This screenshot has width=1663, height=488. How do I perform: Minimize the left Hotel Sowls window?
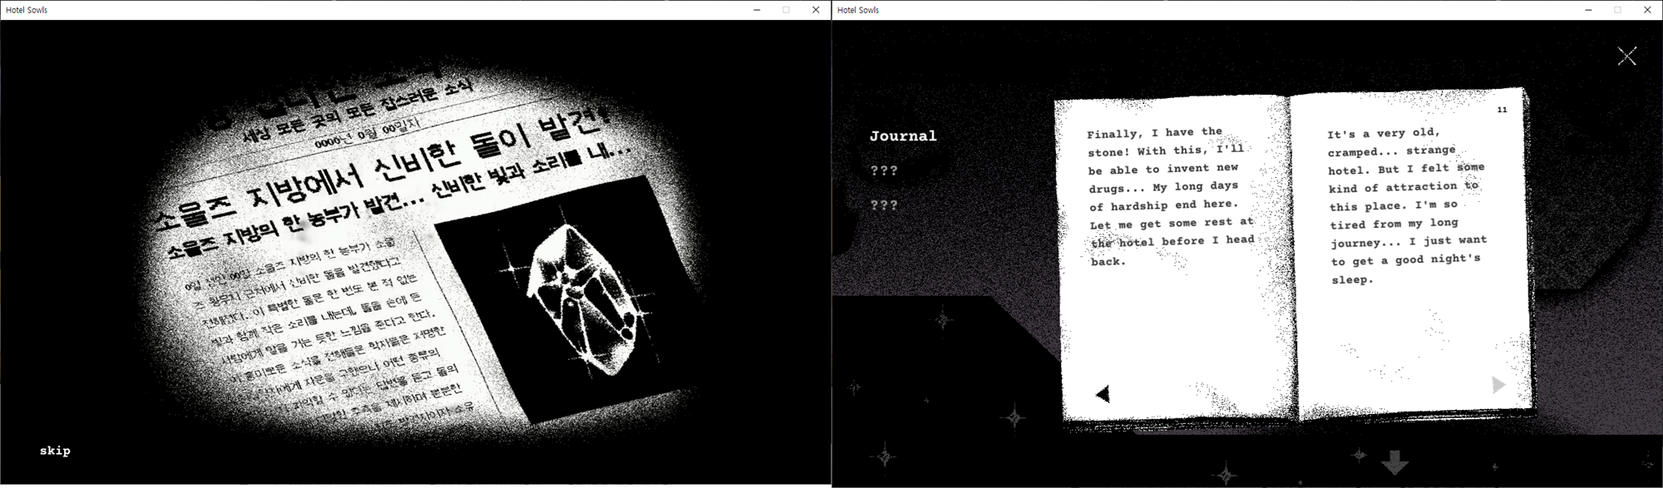(756, 10)
